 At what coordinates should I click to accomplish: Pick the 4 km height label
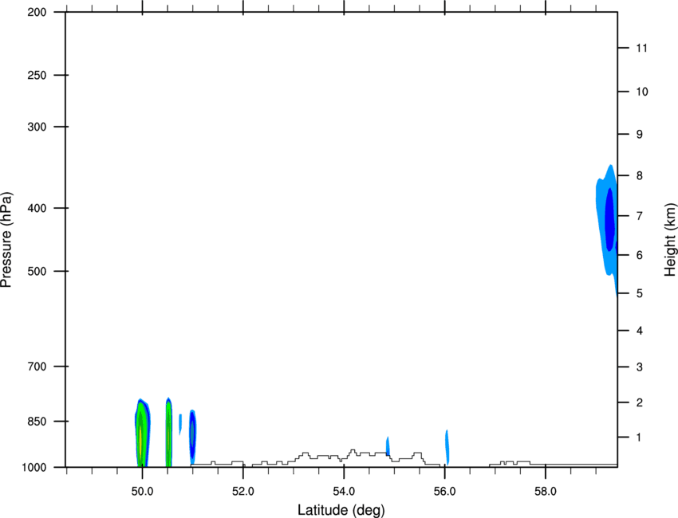[640, 331]
